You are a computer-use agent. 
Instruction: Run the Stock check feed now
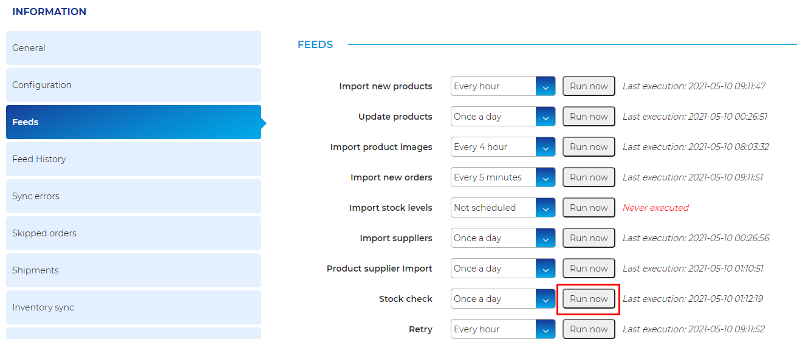point(589,299)
